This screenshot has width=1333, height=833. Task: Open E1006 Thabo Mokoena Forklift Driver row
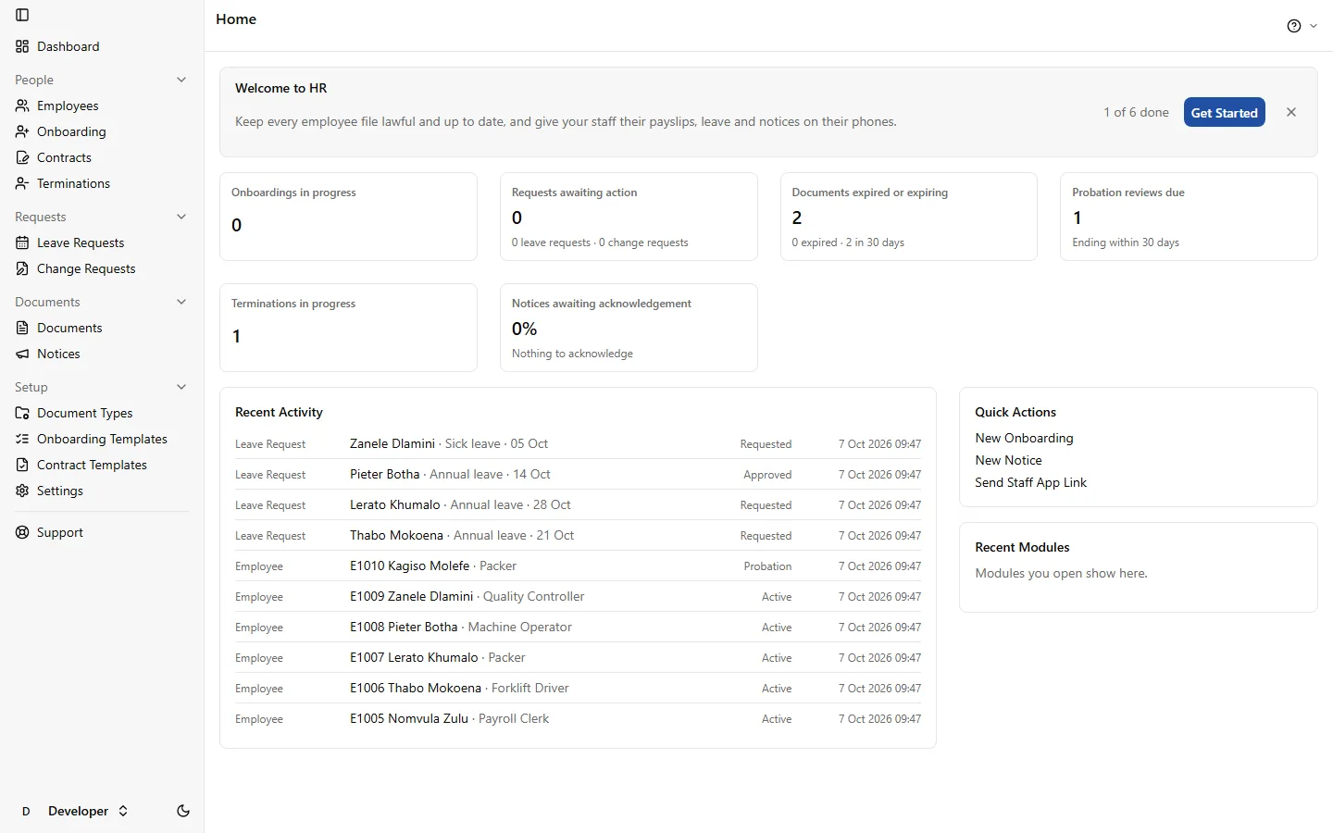click(578, 688)
